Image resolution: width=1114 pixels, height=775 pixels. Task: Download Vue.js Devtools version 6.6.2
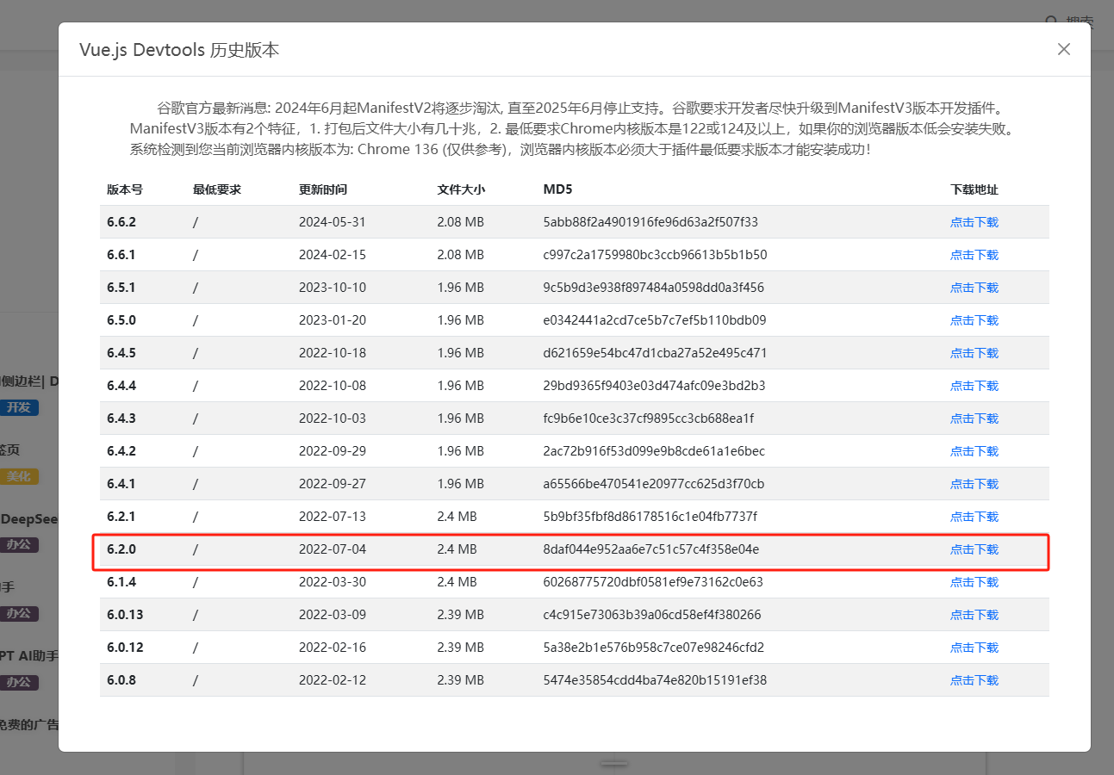coord(974,221)
